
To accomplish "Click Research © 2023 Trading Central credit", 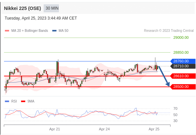I will [169, 31].
